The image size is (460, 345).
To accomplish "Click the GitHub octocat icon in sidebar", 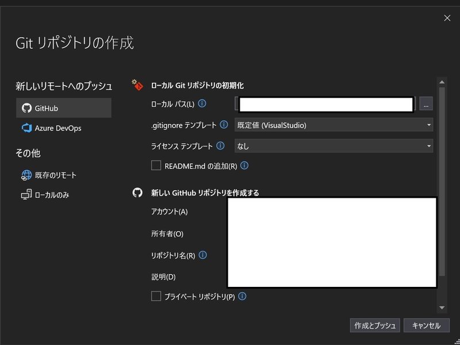I will click(x=26, y=108).
